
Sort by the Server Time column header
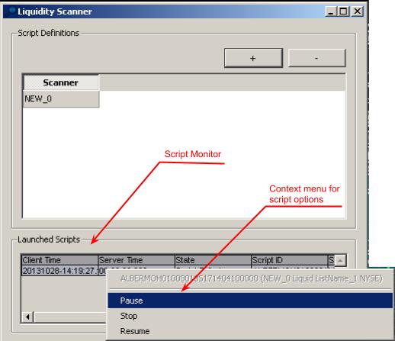pos(136,260)
